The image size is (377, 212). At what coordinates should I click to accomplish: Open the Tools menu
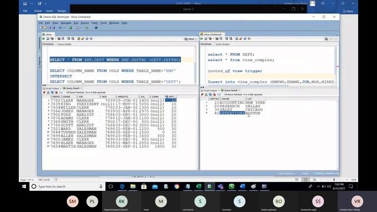point(104,23)
